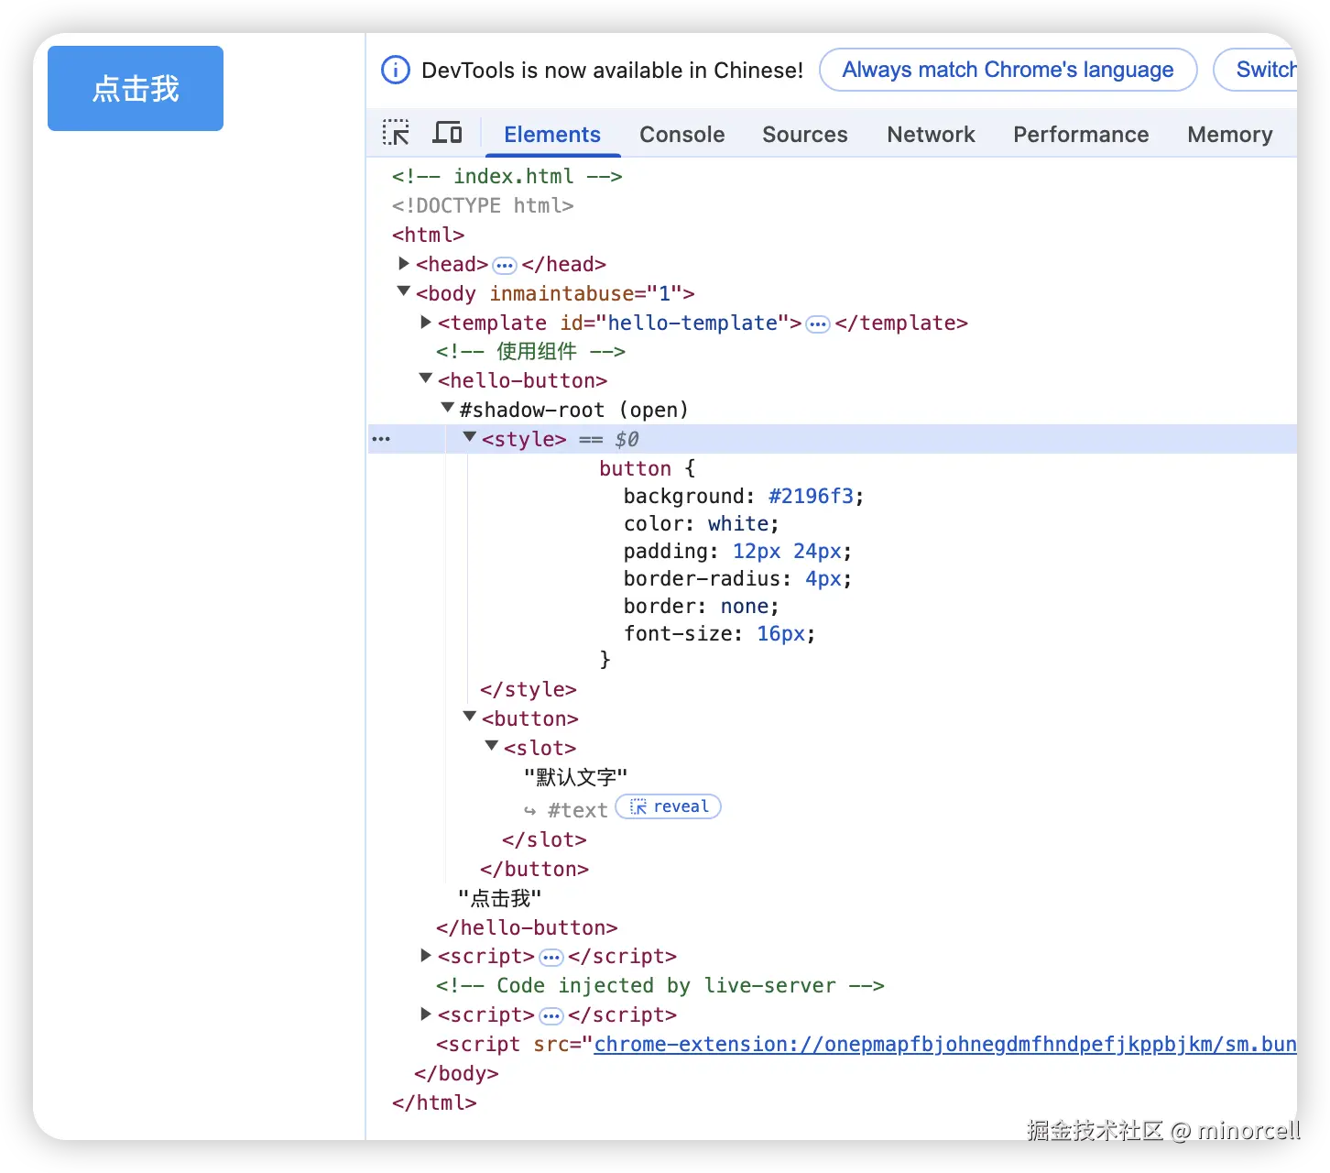Collapse the body element arrow
The image size is (1330, 1173).
tap(404, 291)
